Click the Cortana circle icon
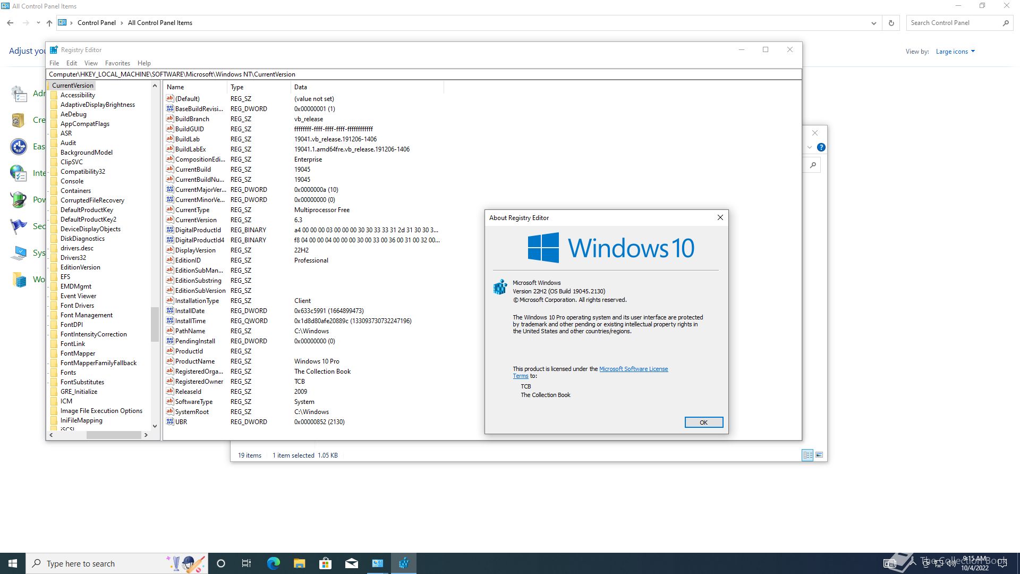 click(x=221, y=563)
